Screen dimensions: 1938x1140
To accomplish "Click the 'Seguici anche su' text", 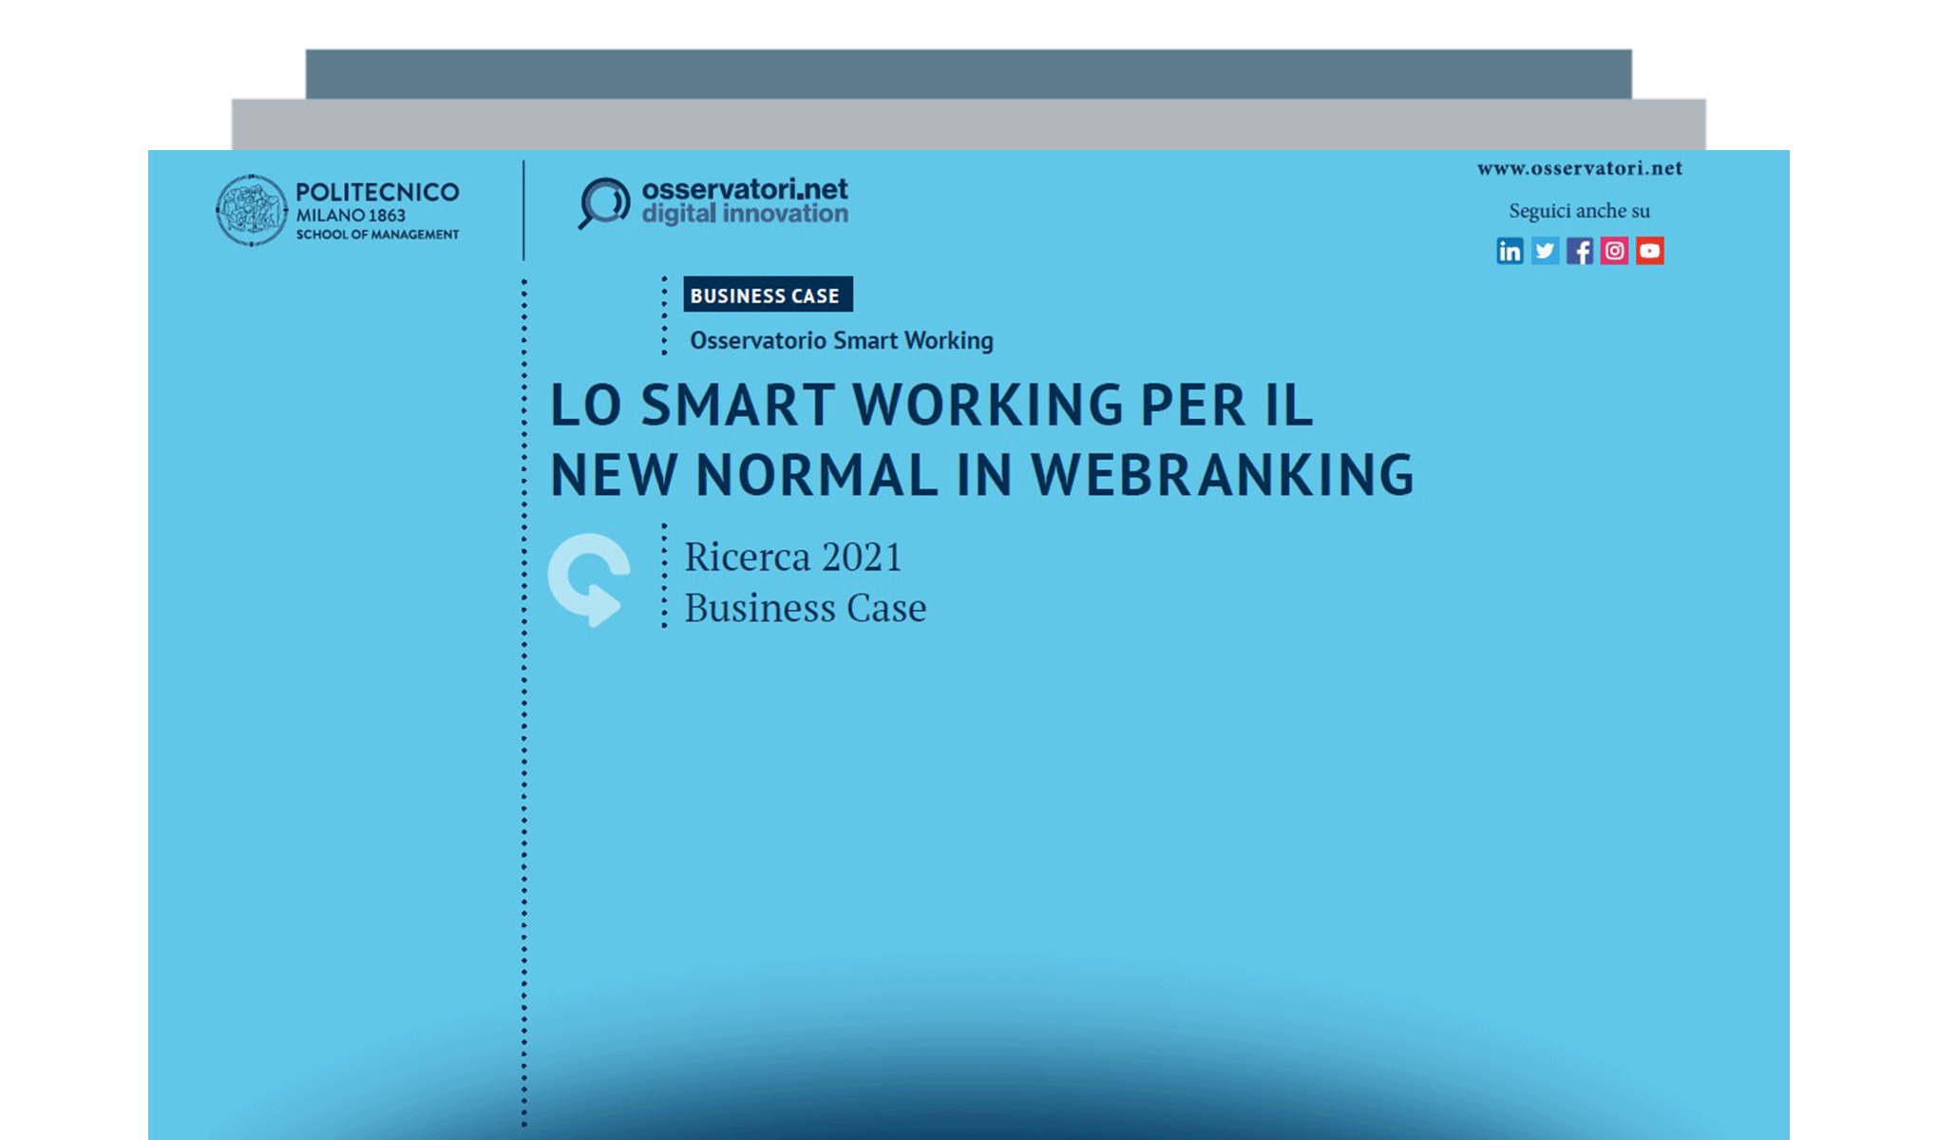I will (1579, 210).
